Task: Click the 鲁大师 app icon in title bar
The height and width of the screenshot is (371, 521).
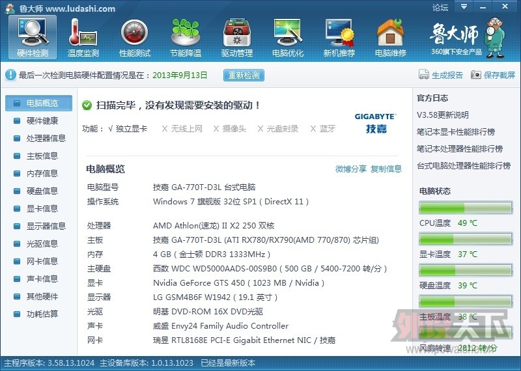Action: (x=9, y=8)
